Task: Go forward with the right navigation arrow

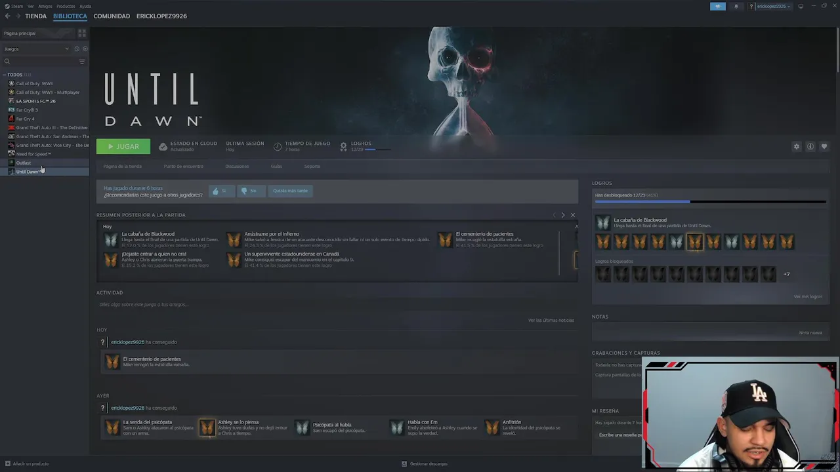Action: pyautogui.click(x=18, y=16)
